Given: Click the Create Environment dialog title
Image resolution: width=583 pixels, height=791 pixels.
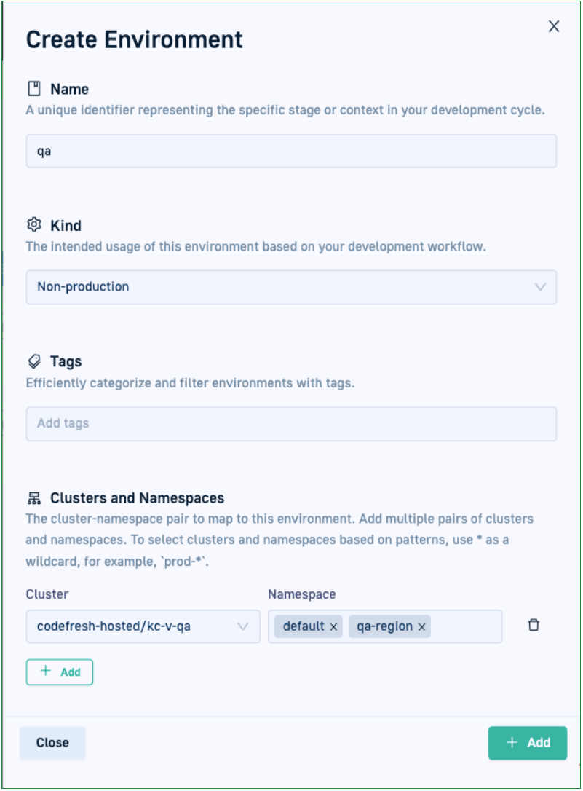Looking at the screenshot, I should click(135, 39).
